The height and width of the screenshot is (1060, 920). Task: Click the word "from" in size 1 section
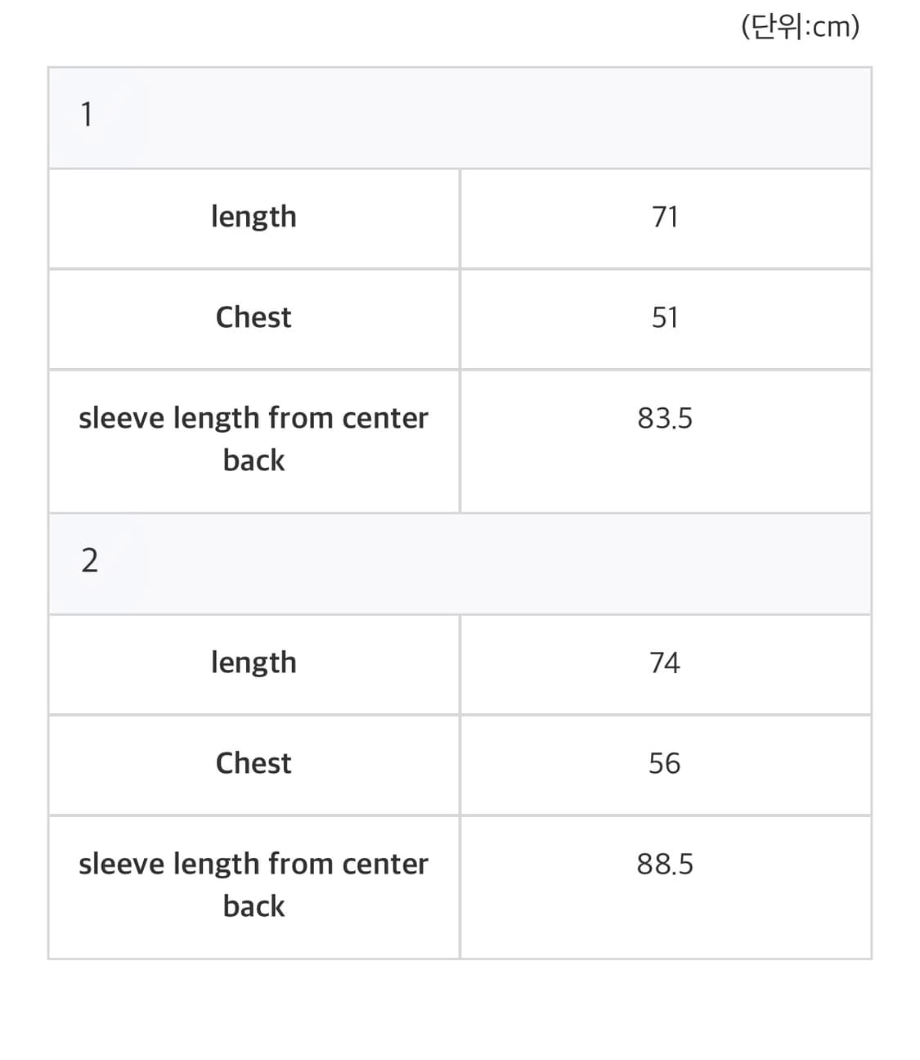coord(300,418)
